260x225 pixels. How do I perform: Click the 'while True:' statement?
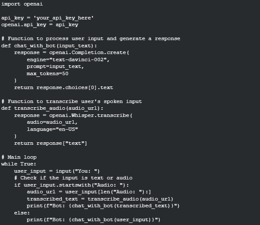(x=19, y=164)
